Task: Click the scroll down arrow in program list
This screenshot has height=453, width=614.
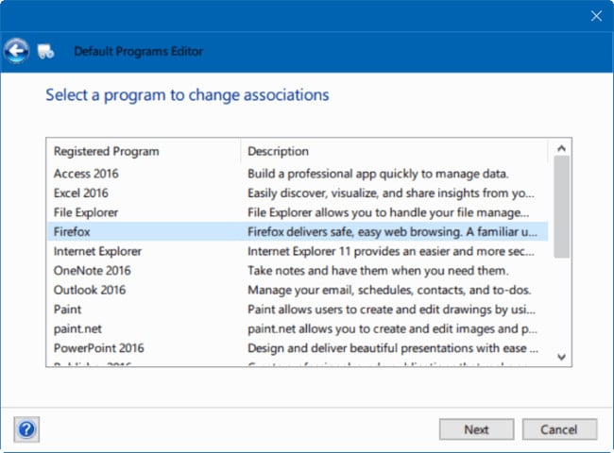Action: (x=561, y=357)
